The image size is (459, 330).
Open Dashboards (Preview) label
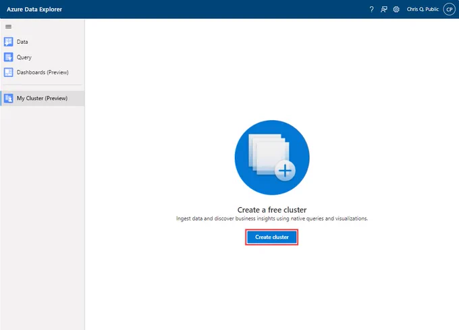pyautogui.click(x=43, y=72)
